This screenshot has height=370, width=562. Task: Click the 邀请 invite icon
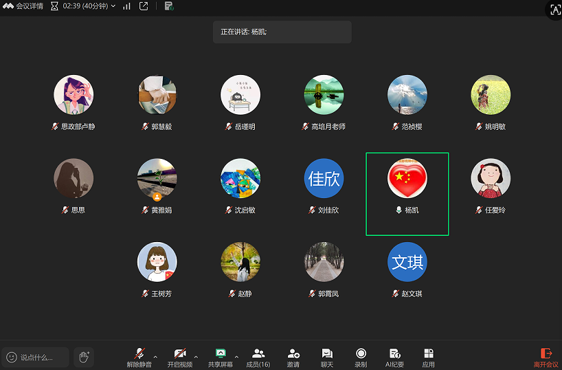293,356
